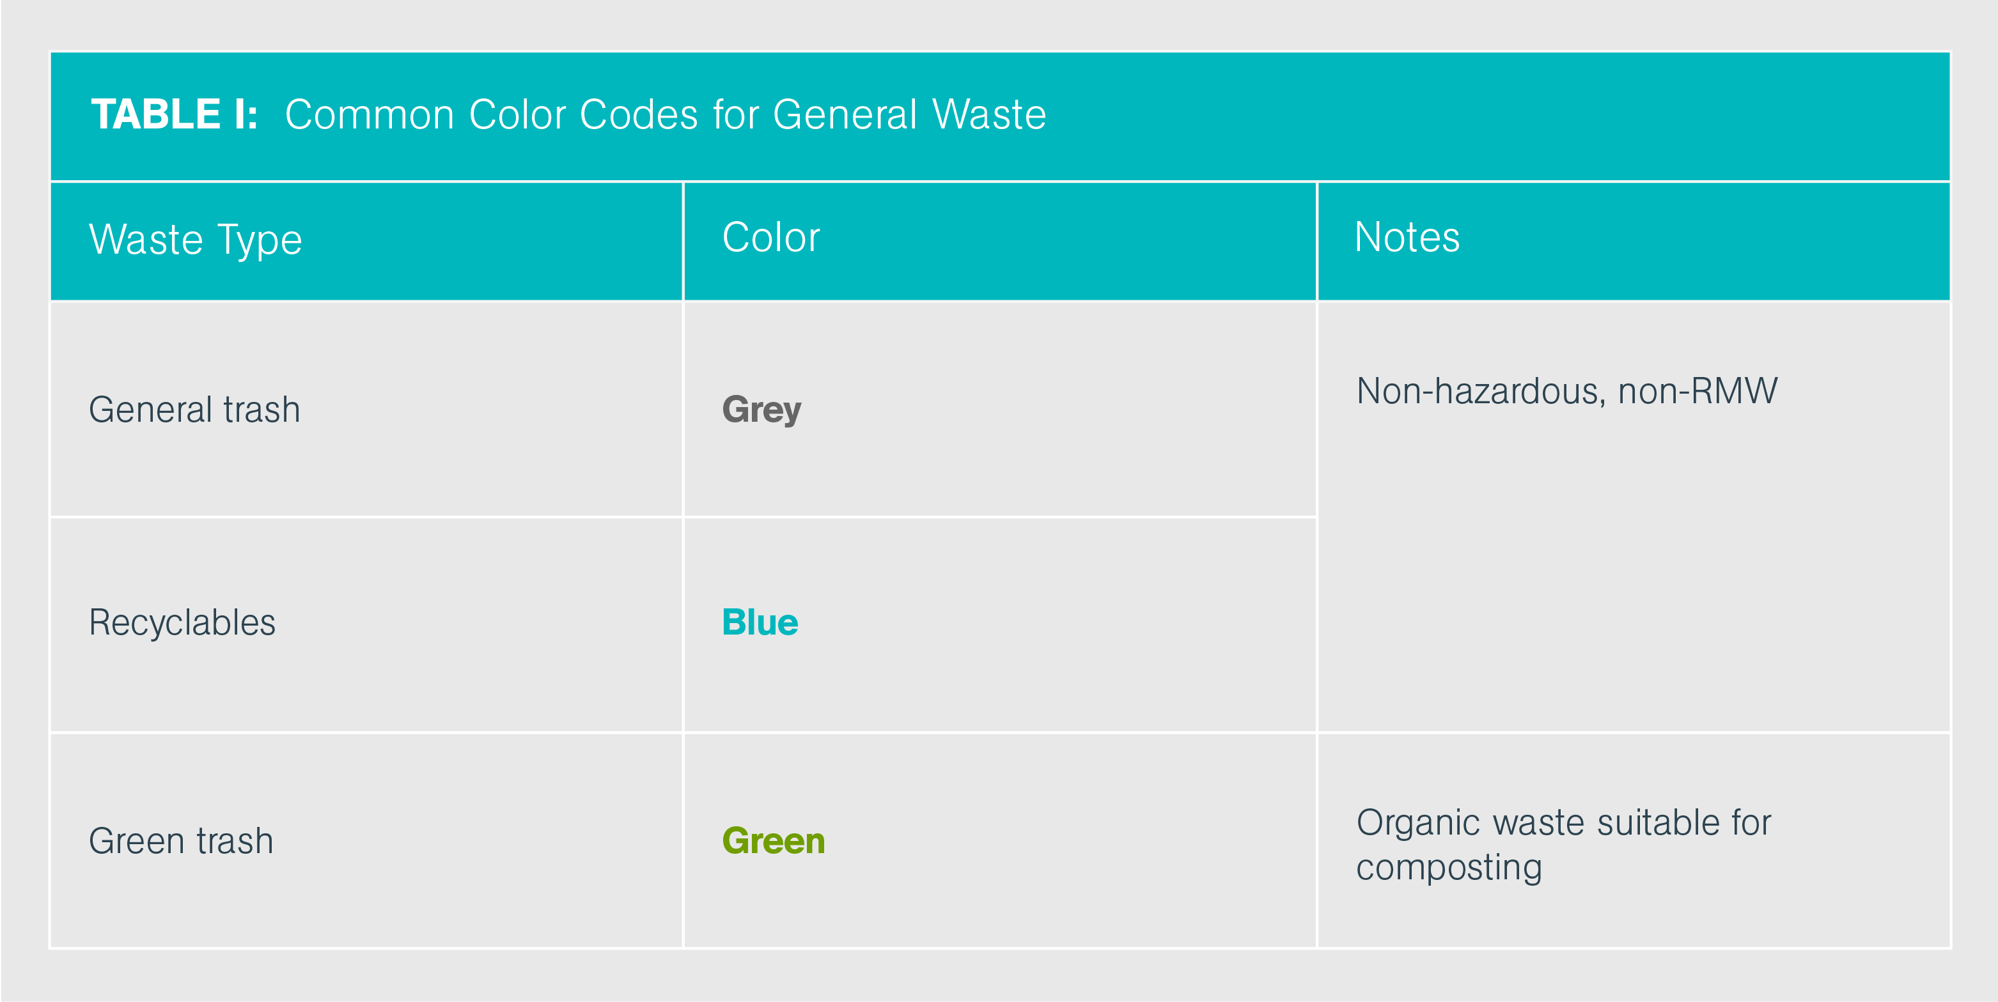Screen dimensions: 1998x1002
Task: Click the bold "Blue" color label
Action: (760, 622)
